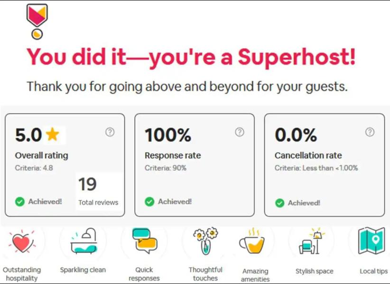Click the Overall rating achieved checkmark
The image size is (390, 284).
tap(20, 202)
